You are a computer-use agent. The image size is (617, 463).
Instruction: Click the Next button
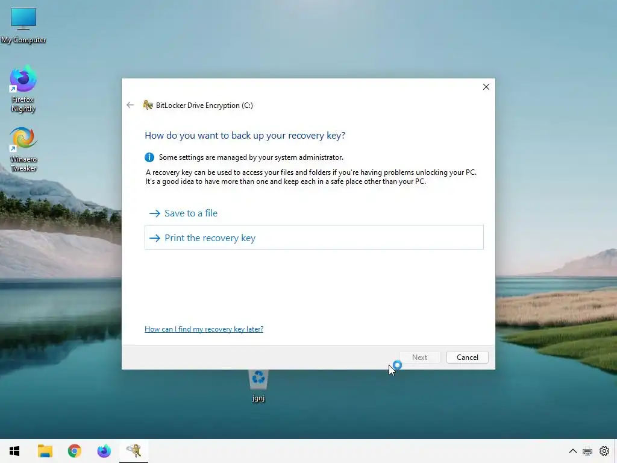(x=419, y=357)
